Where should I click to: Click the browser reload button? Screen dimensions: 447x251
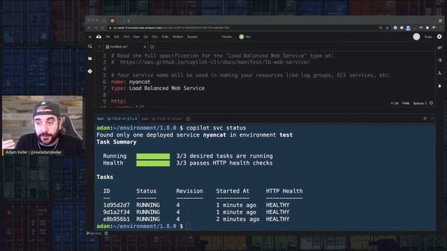[x=103, y=28]
